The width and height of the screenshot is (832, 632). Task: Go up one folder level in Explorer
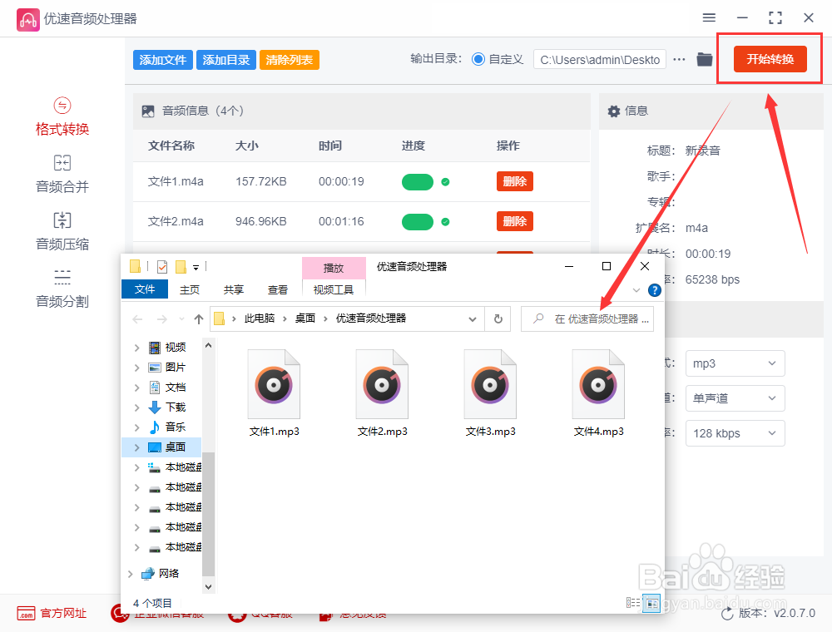point(199,318)
